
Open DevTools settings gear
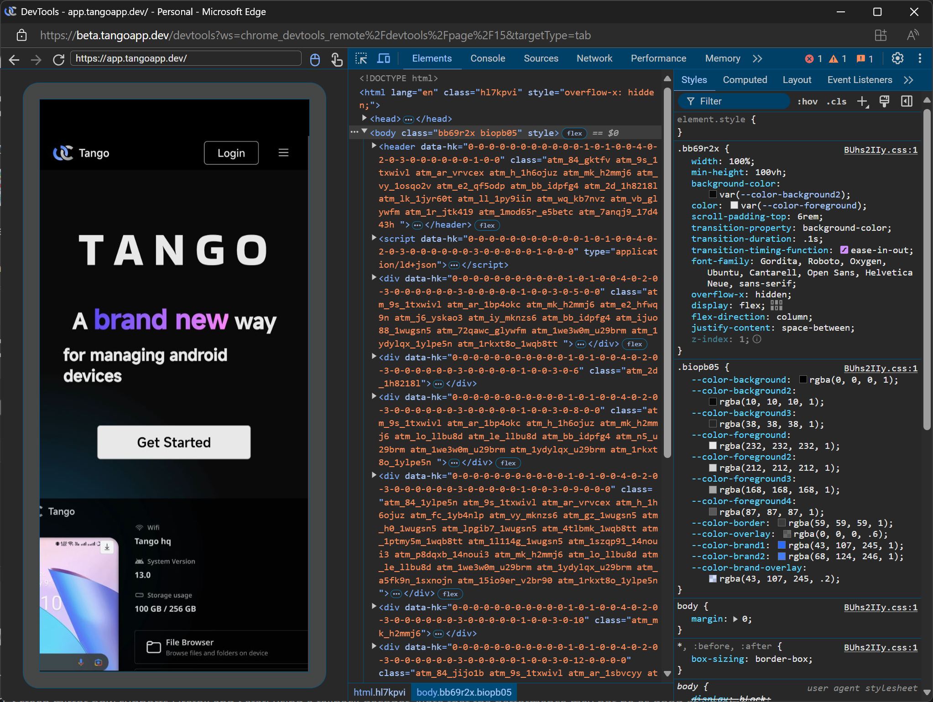pos(897,58)
